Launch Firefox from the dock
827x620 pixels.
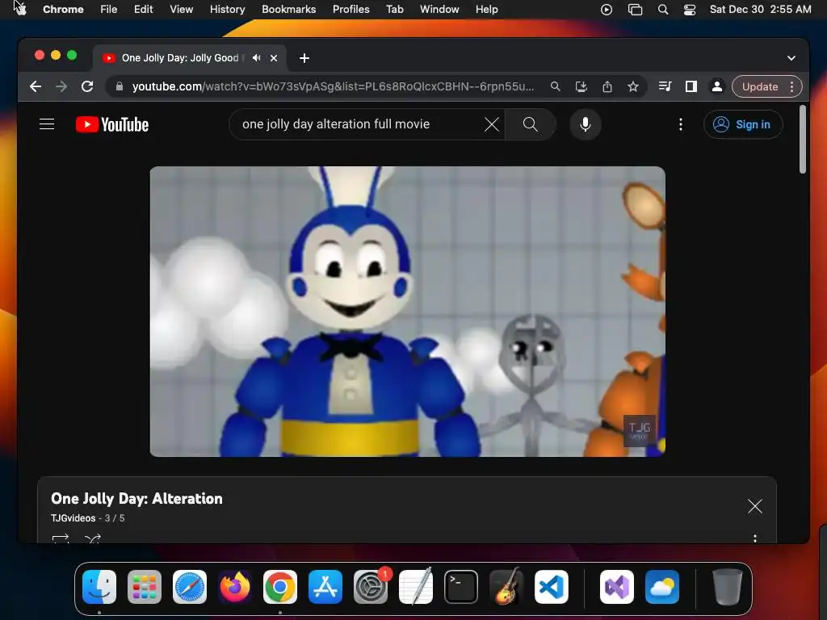tap(235, 587)
